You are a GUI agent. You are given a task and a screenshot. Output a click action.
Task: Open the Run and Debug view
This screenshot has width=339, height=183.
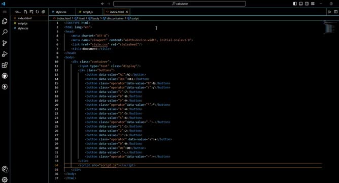5,54
